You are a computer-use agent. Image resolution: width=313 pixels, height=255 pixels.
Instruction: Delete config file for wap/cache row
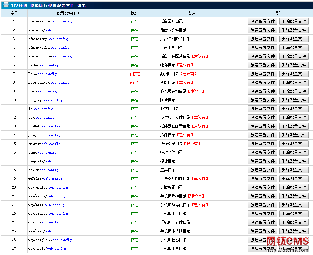[294, 196]
